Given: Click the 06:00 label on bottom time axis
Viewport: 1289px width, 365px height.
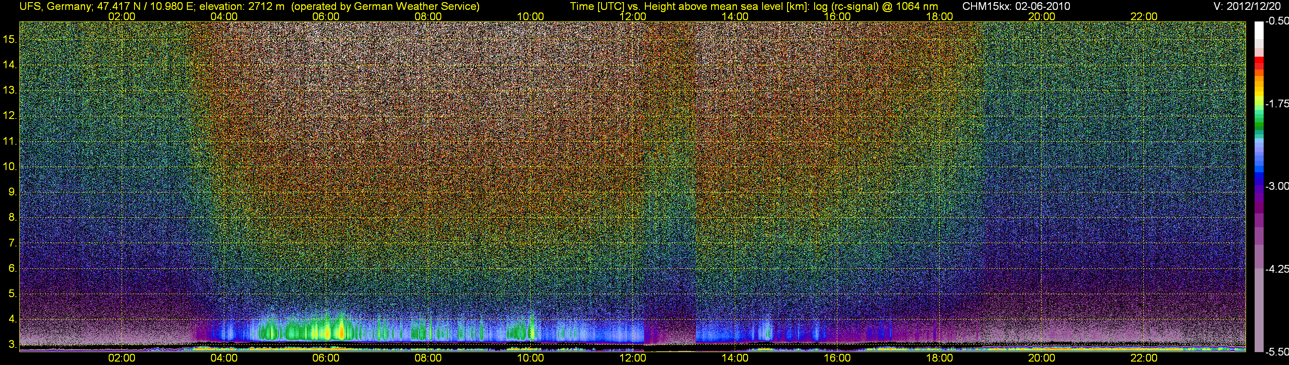Looking at the screenshot, I should 326,358.
